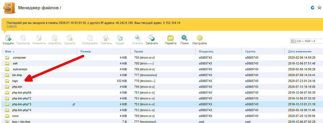Click owner u0885743 in the www row
The height and width of the screenshot is (123, 323).
pos(206,116)
